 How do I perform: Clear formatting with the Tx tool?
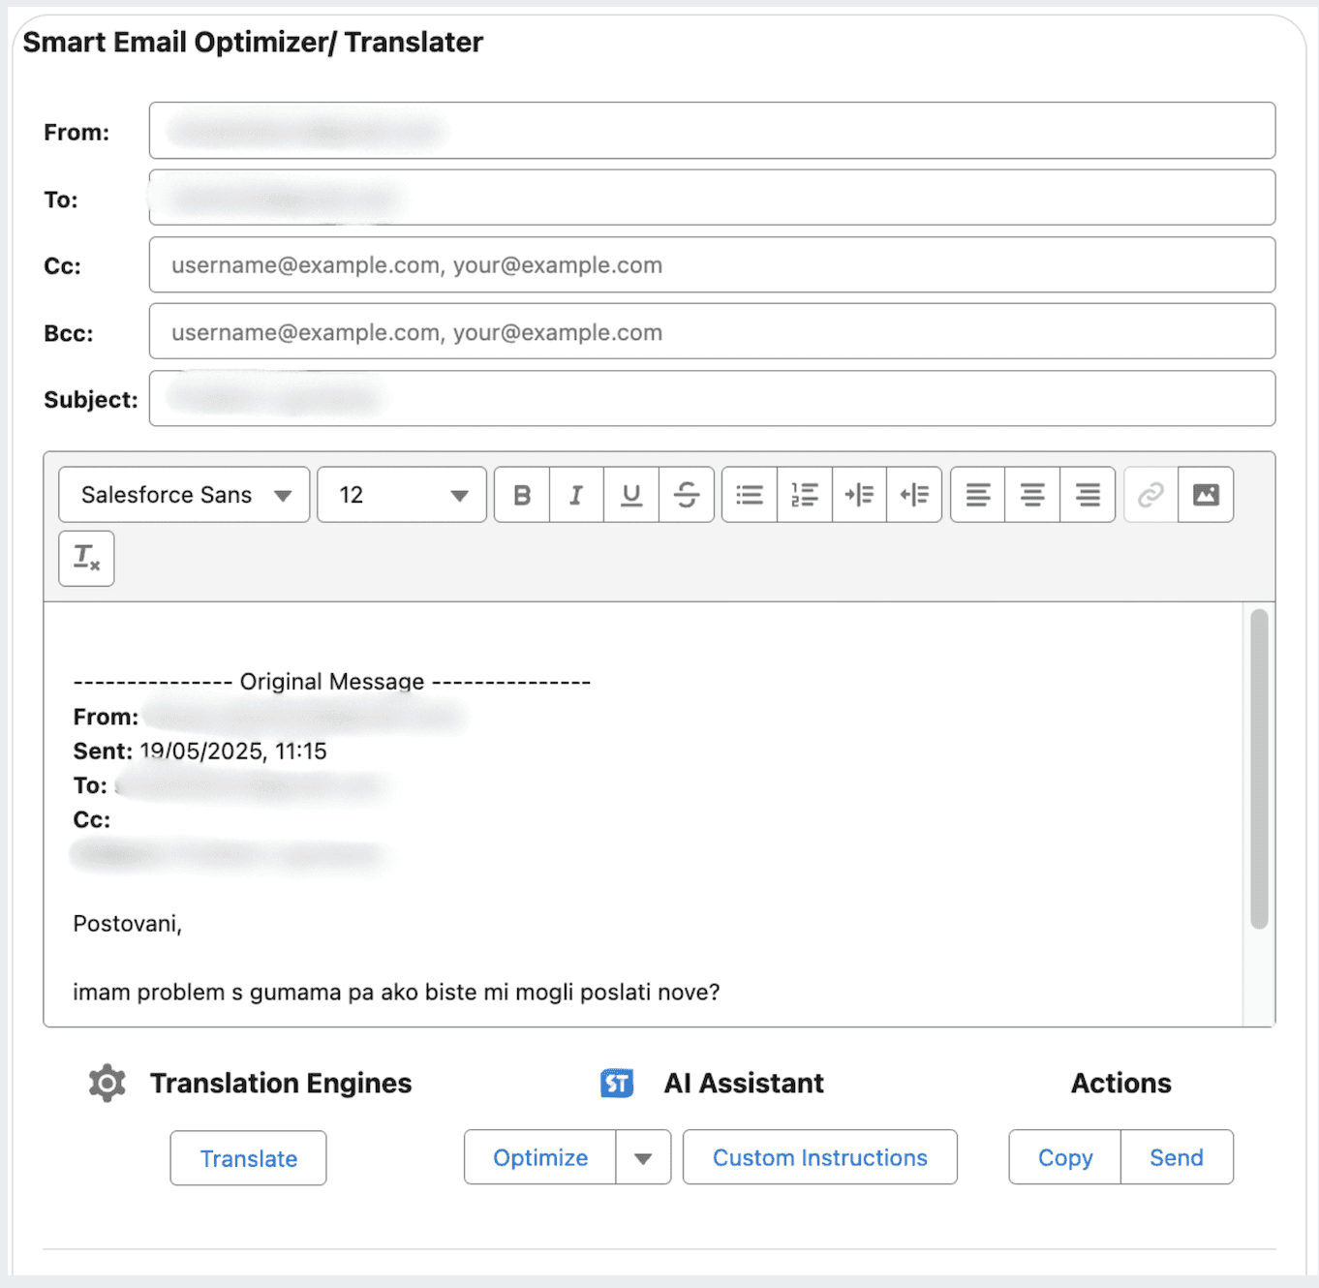pyautogui.click(x=86, y=558)
